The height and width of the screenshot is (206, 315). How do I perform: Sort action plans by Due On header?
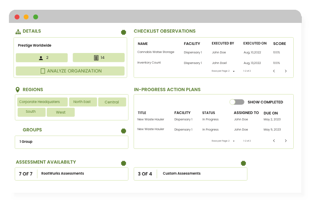271,113
